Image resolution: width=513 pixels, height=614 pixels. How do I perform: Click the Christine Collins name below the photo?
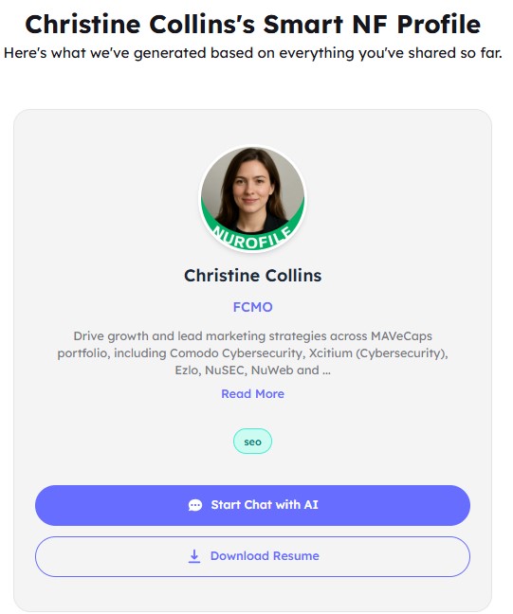tap(253, 276)
